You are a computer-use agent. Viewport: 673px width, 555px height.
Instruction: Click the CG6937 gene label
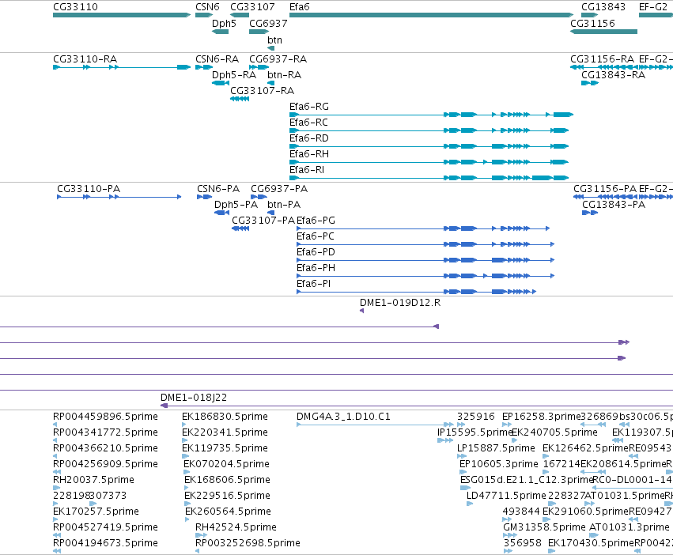tap(268, 23)
